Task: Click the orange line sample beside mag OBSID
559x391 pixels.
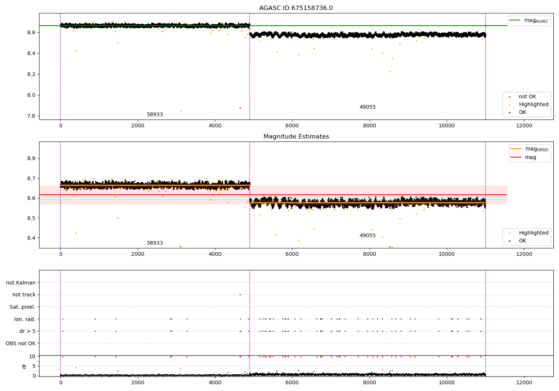Action: [x=516, y=149]
